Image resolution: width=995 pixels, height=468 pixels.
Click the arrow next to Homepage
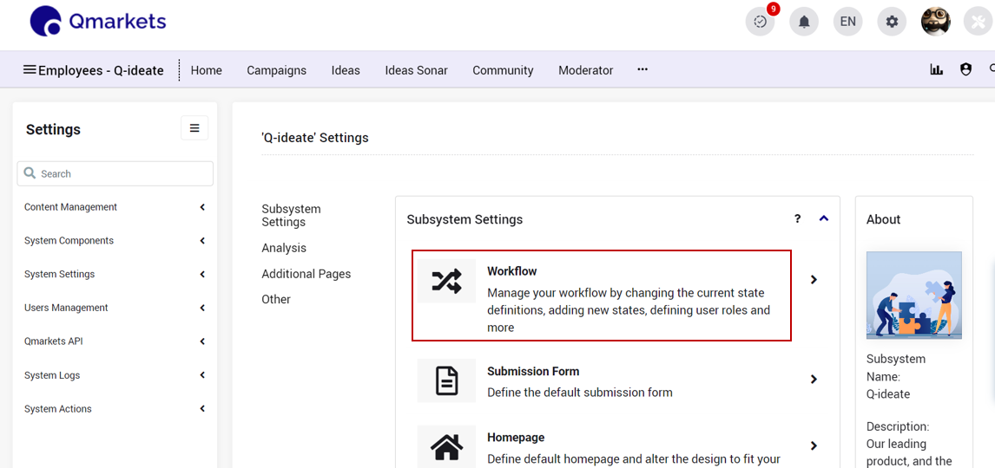point(814,445)
